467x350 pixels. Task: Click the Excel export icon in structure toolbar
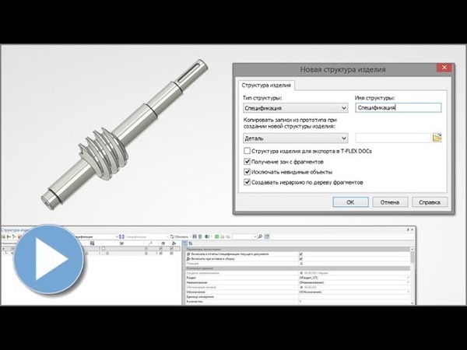207,236
